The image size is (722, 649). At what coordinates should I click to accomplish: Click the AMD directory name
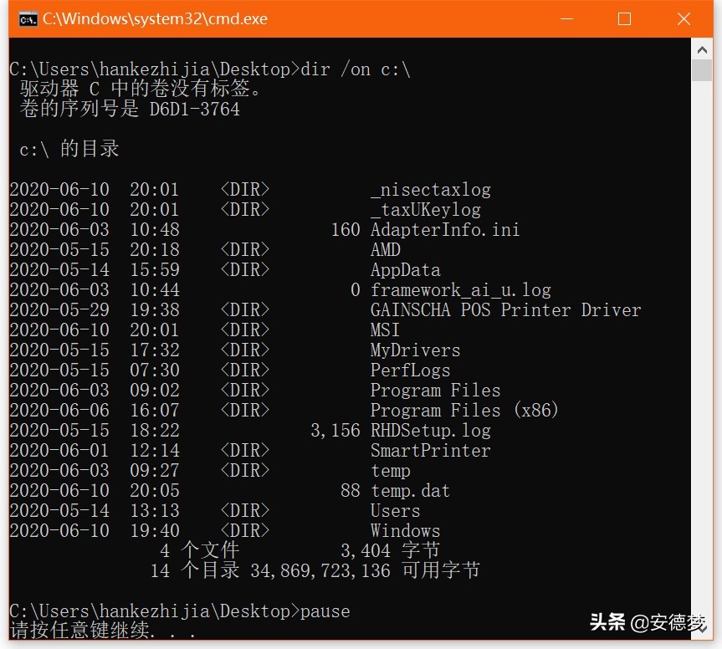tap(386, 250)
